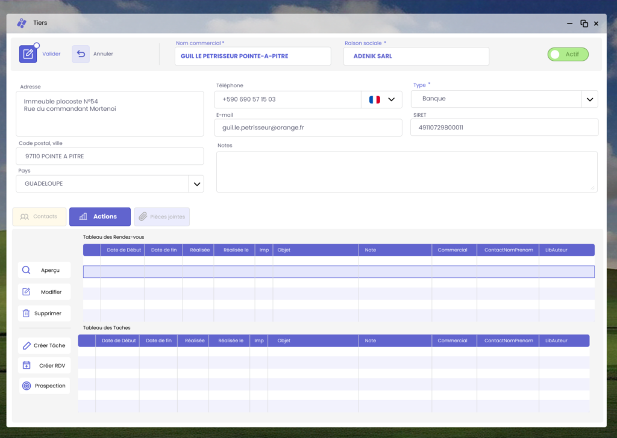Toggle the Actif status switch

[567, 54]
